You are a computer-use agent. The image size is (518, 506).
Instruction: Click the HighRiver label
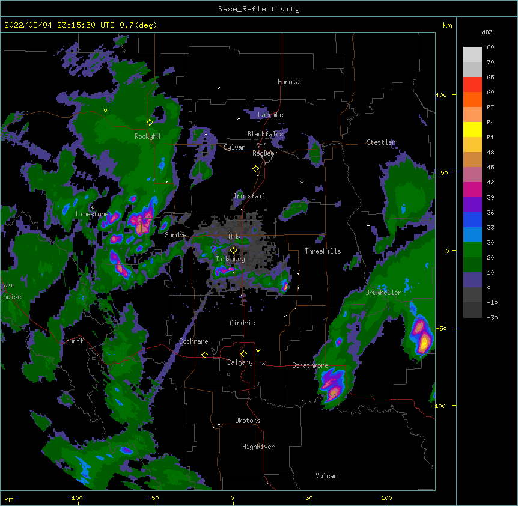(258, 447)
